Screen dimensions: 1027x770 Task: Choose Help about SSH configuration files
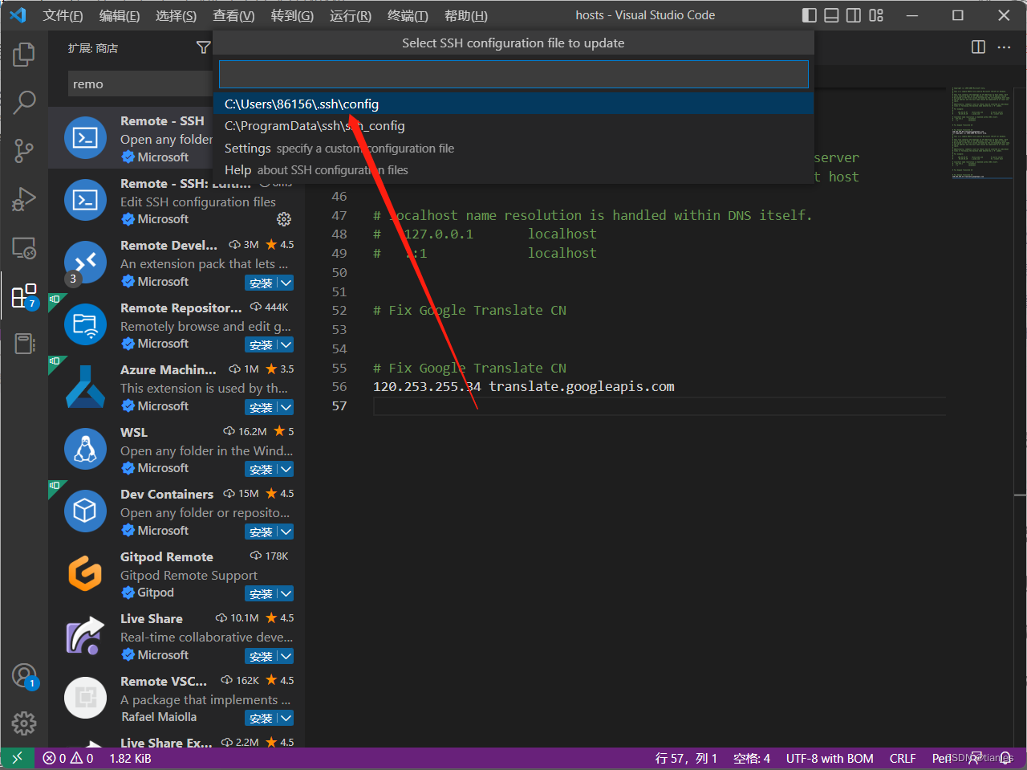513,170
